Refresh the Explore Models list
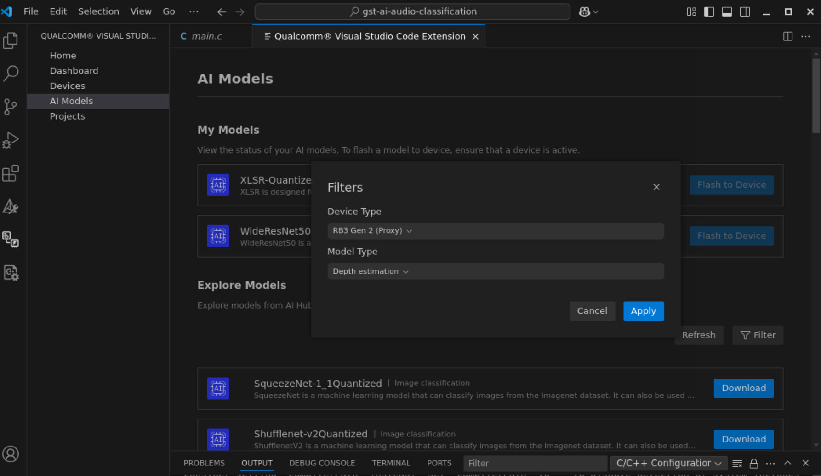Viewport: 821px width, 476px height. tap(699, 335)
